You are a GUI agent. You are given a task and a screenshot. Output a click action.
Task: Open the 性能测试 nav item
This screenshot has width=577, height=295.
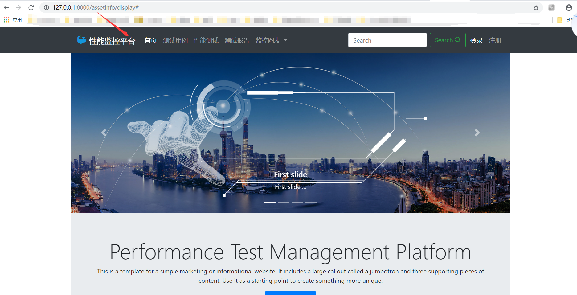click(206, 40)
